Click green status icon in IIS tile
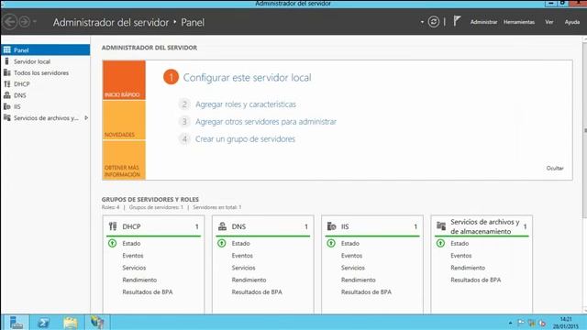Viewport: 587px width, 330px height. tap(331, 243)
